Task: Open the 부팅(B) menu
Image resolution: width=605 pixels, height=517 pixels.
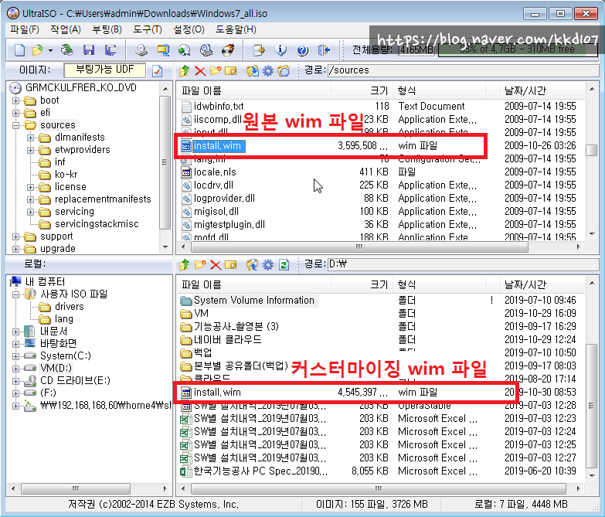Action: pyautogui.click(x=107, y=29)
